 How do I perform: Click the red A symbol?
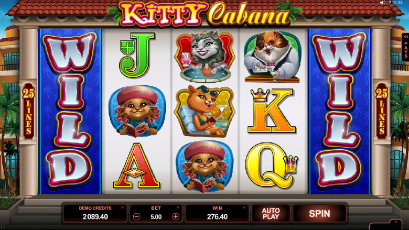(x=136, y=166)
